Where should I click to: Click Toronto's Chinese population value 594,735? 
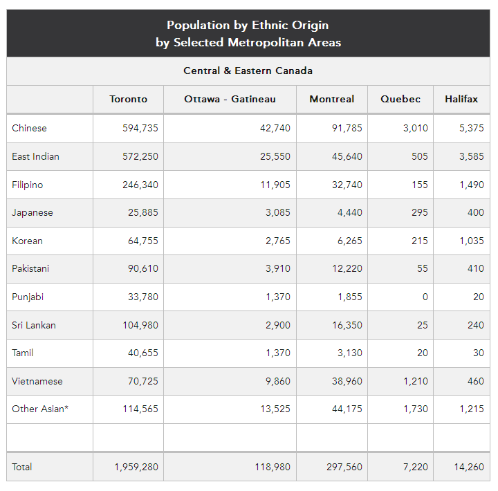pyautogui.click(x=138, y=128)
